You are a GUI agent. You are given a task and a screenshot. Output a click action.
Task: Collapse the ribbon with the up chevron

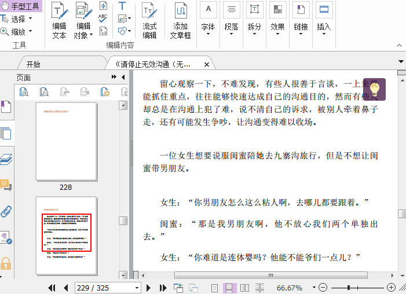point(399,45)
